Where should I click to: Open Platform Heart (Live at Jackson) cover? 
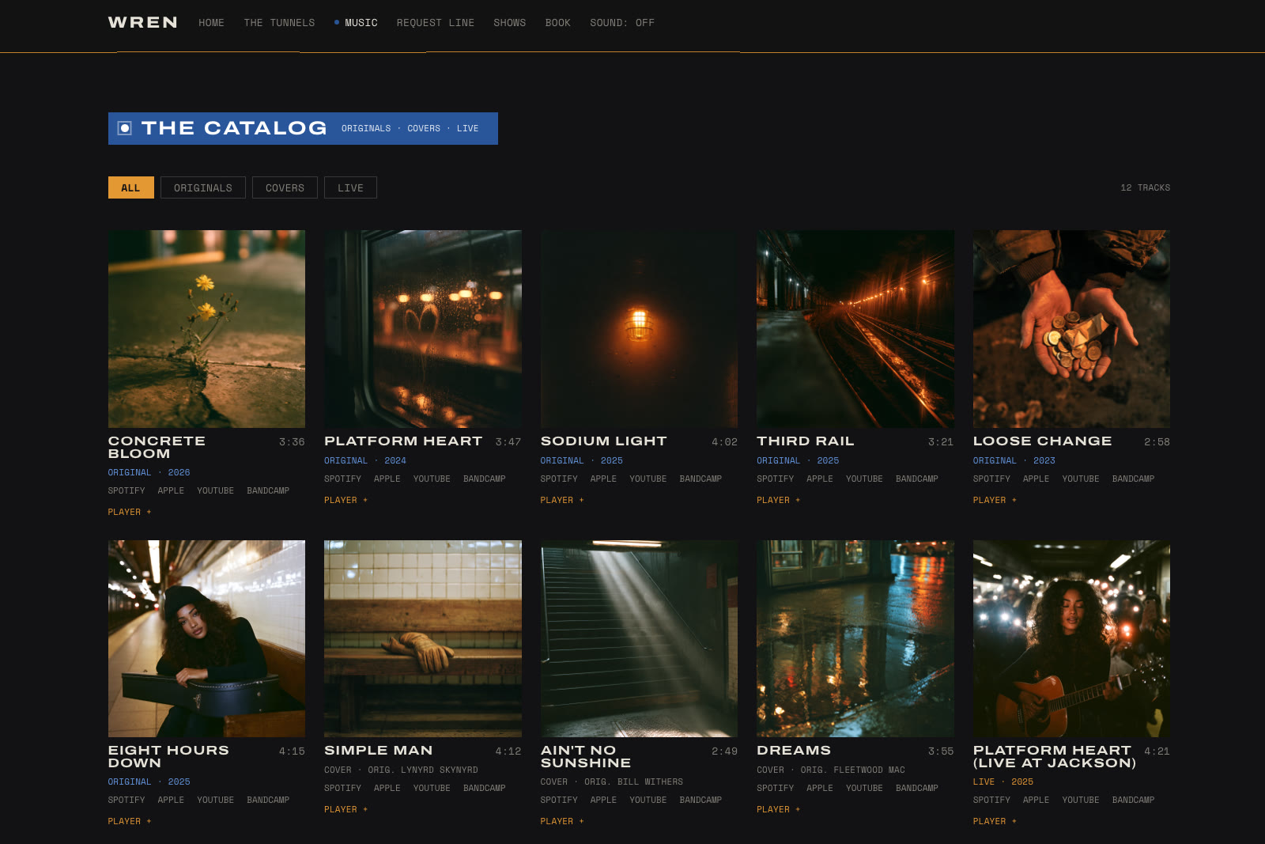click(x=1071, y=638)
